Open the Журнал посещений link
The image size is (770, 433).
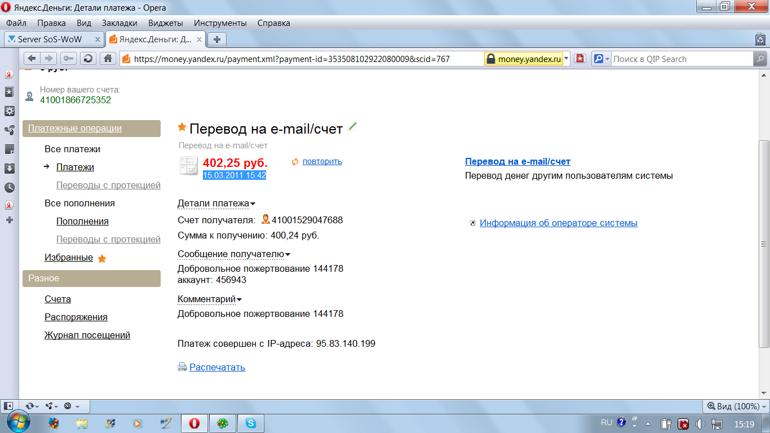click(x=87, y=335)
